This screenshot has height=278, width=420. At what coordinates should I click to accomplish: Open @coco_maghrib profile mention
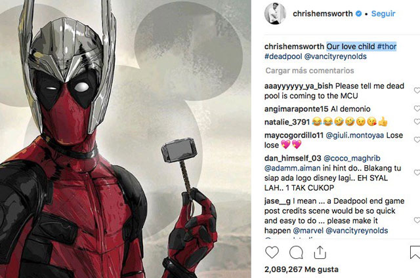pyautogui.click(x=352, y=158)
